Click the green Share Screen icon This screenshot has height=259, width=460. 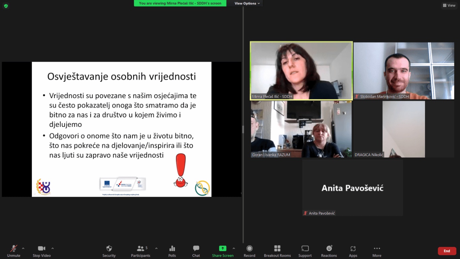coord(222,249)
